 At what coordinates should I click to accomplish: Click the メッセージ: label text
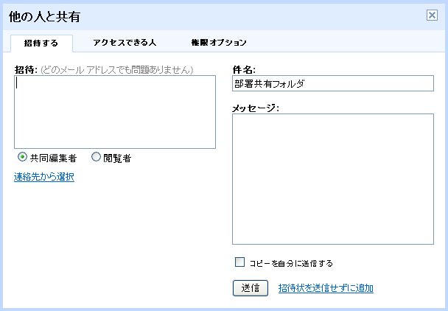[x=255, y=108]
